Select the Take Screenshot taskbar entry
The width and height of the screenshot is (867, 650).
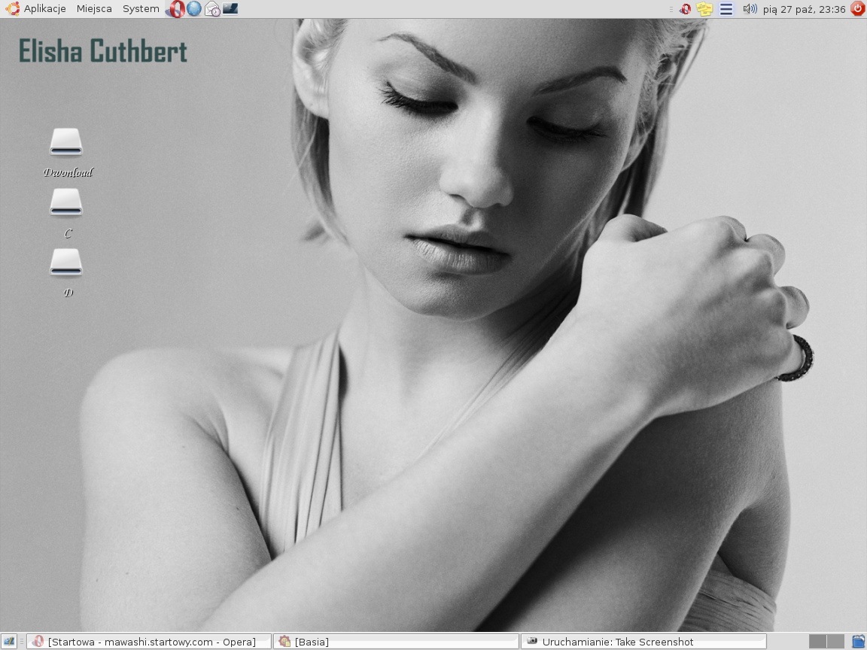(643, 642)
